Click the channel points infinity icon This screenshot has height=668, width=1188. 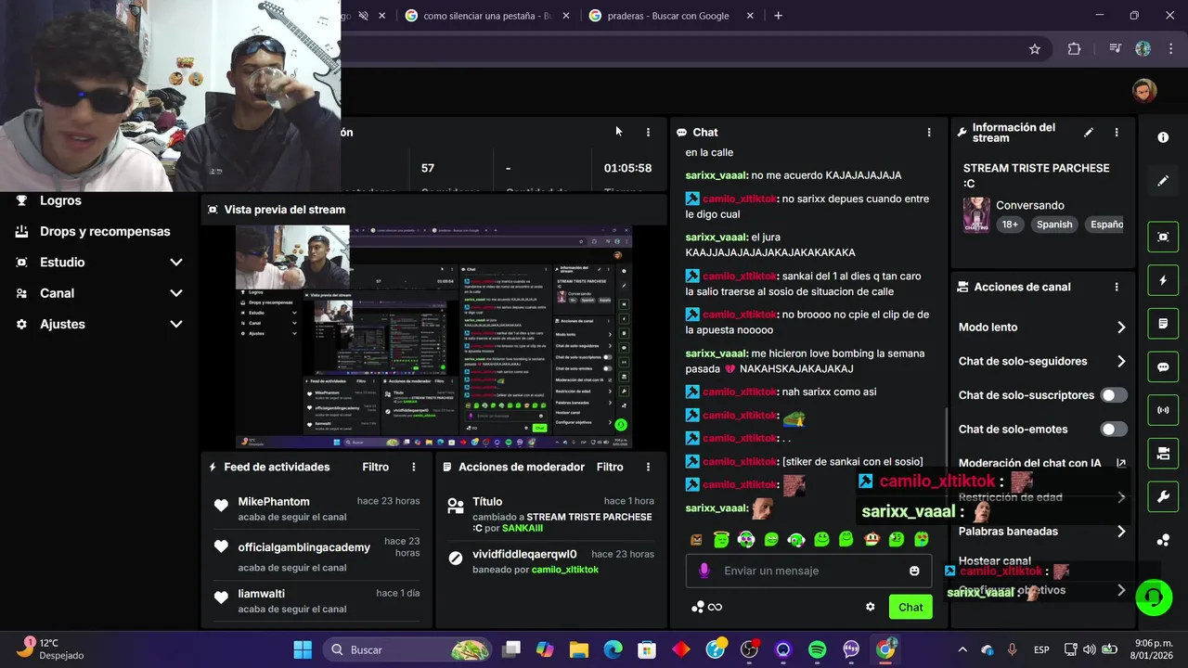click(706, 607)
